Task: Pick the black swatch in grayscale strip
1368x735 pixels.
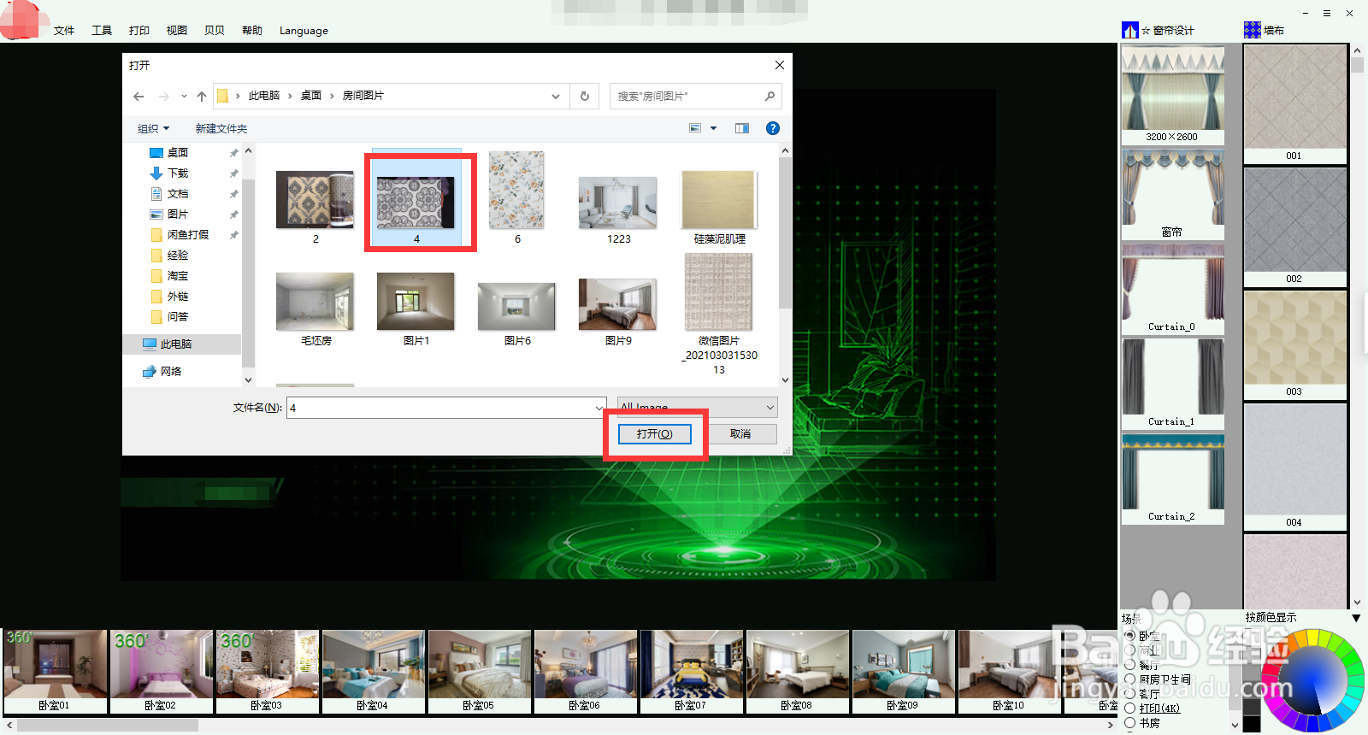Action: click(1251, 723)
